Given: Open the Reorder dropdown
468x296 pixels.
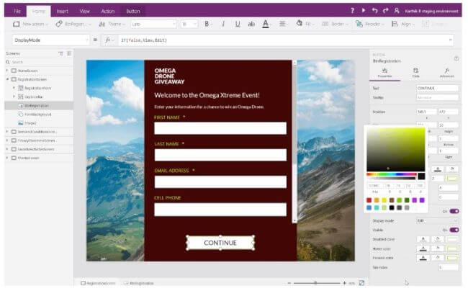Looking at the screenshot, I should point(369,24).
